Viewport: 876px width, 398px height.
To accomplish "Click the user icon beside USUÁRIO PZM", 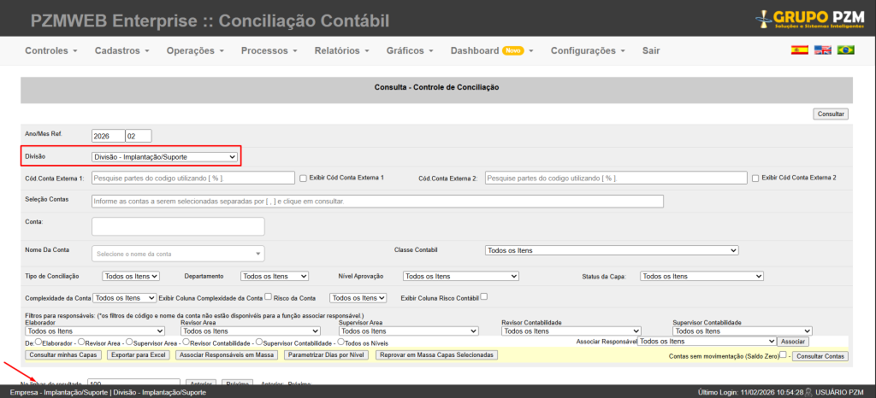I will pyautogui.click(x=810, y=392).
